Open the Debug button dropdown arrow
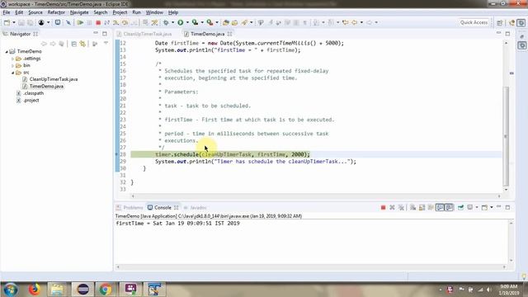Image resolution: width=528 pixels, height=297 pixels. pos(172,22)
